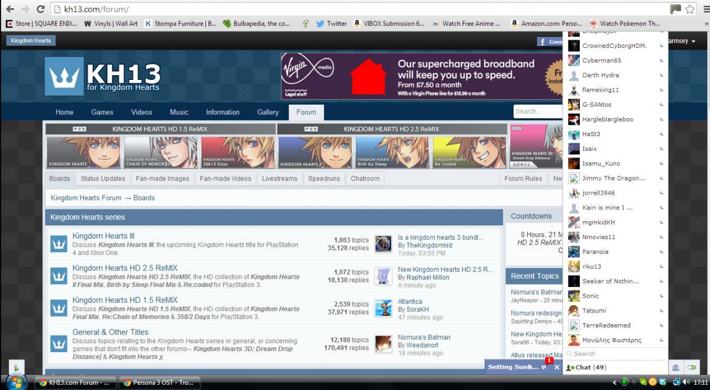Open the Kingdom Hearts HD 2.5 ReMIX board
This screenshot has height=390, width=710.
click(125, 268)
